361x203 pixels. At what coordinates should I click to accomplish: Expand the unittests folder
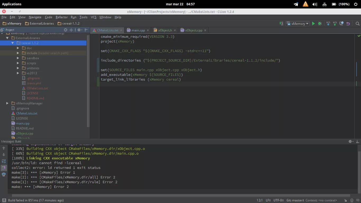[18, 68]
